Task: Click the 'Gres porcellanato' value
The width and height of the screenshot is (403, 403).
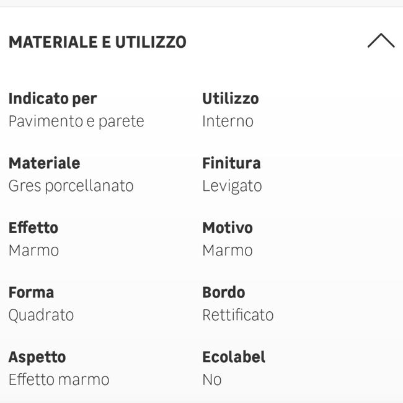Action: [x=71, y=185]
